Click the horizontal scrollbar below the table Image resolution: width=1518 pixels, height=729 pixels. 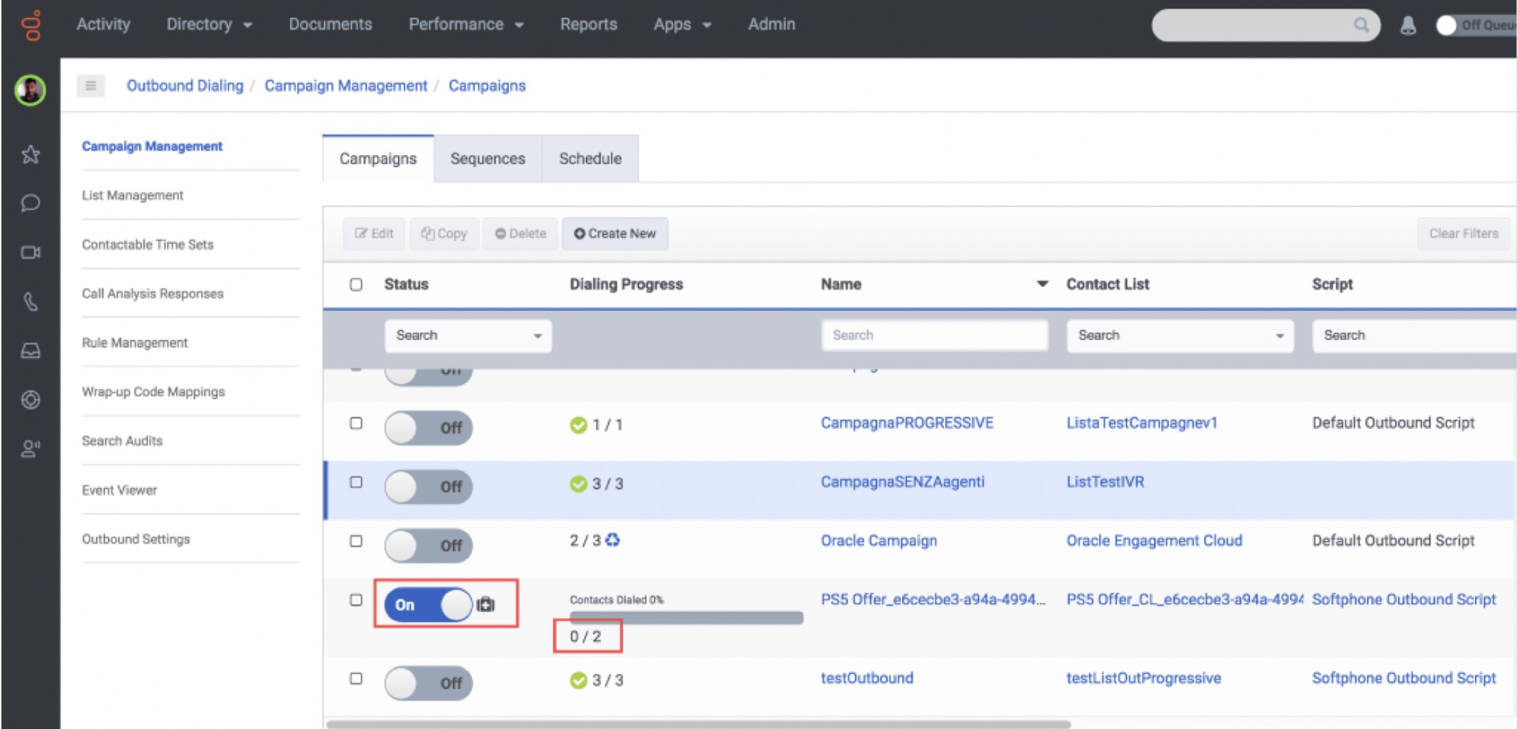[x=698, y=724]
